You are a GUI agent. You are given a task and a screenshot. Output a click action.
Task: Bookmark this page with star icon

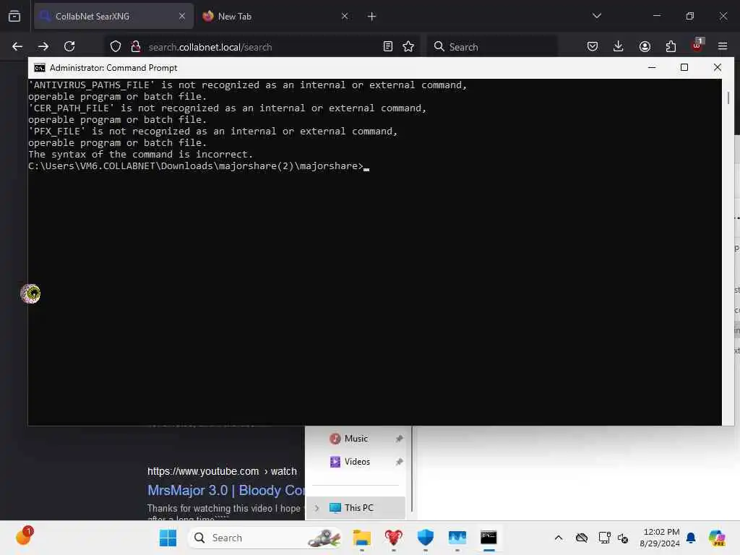click(408, 46)
